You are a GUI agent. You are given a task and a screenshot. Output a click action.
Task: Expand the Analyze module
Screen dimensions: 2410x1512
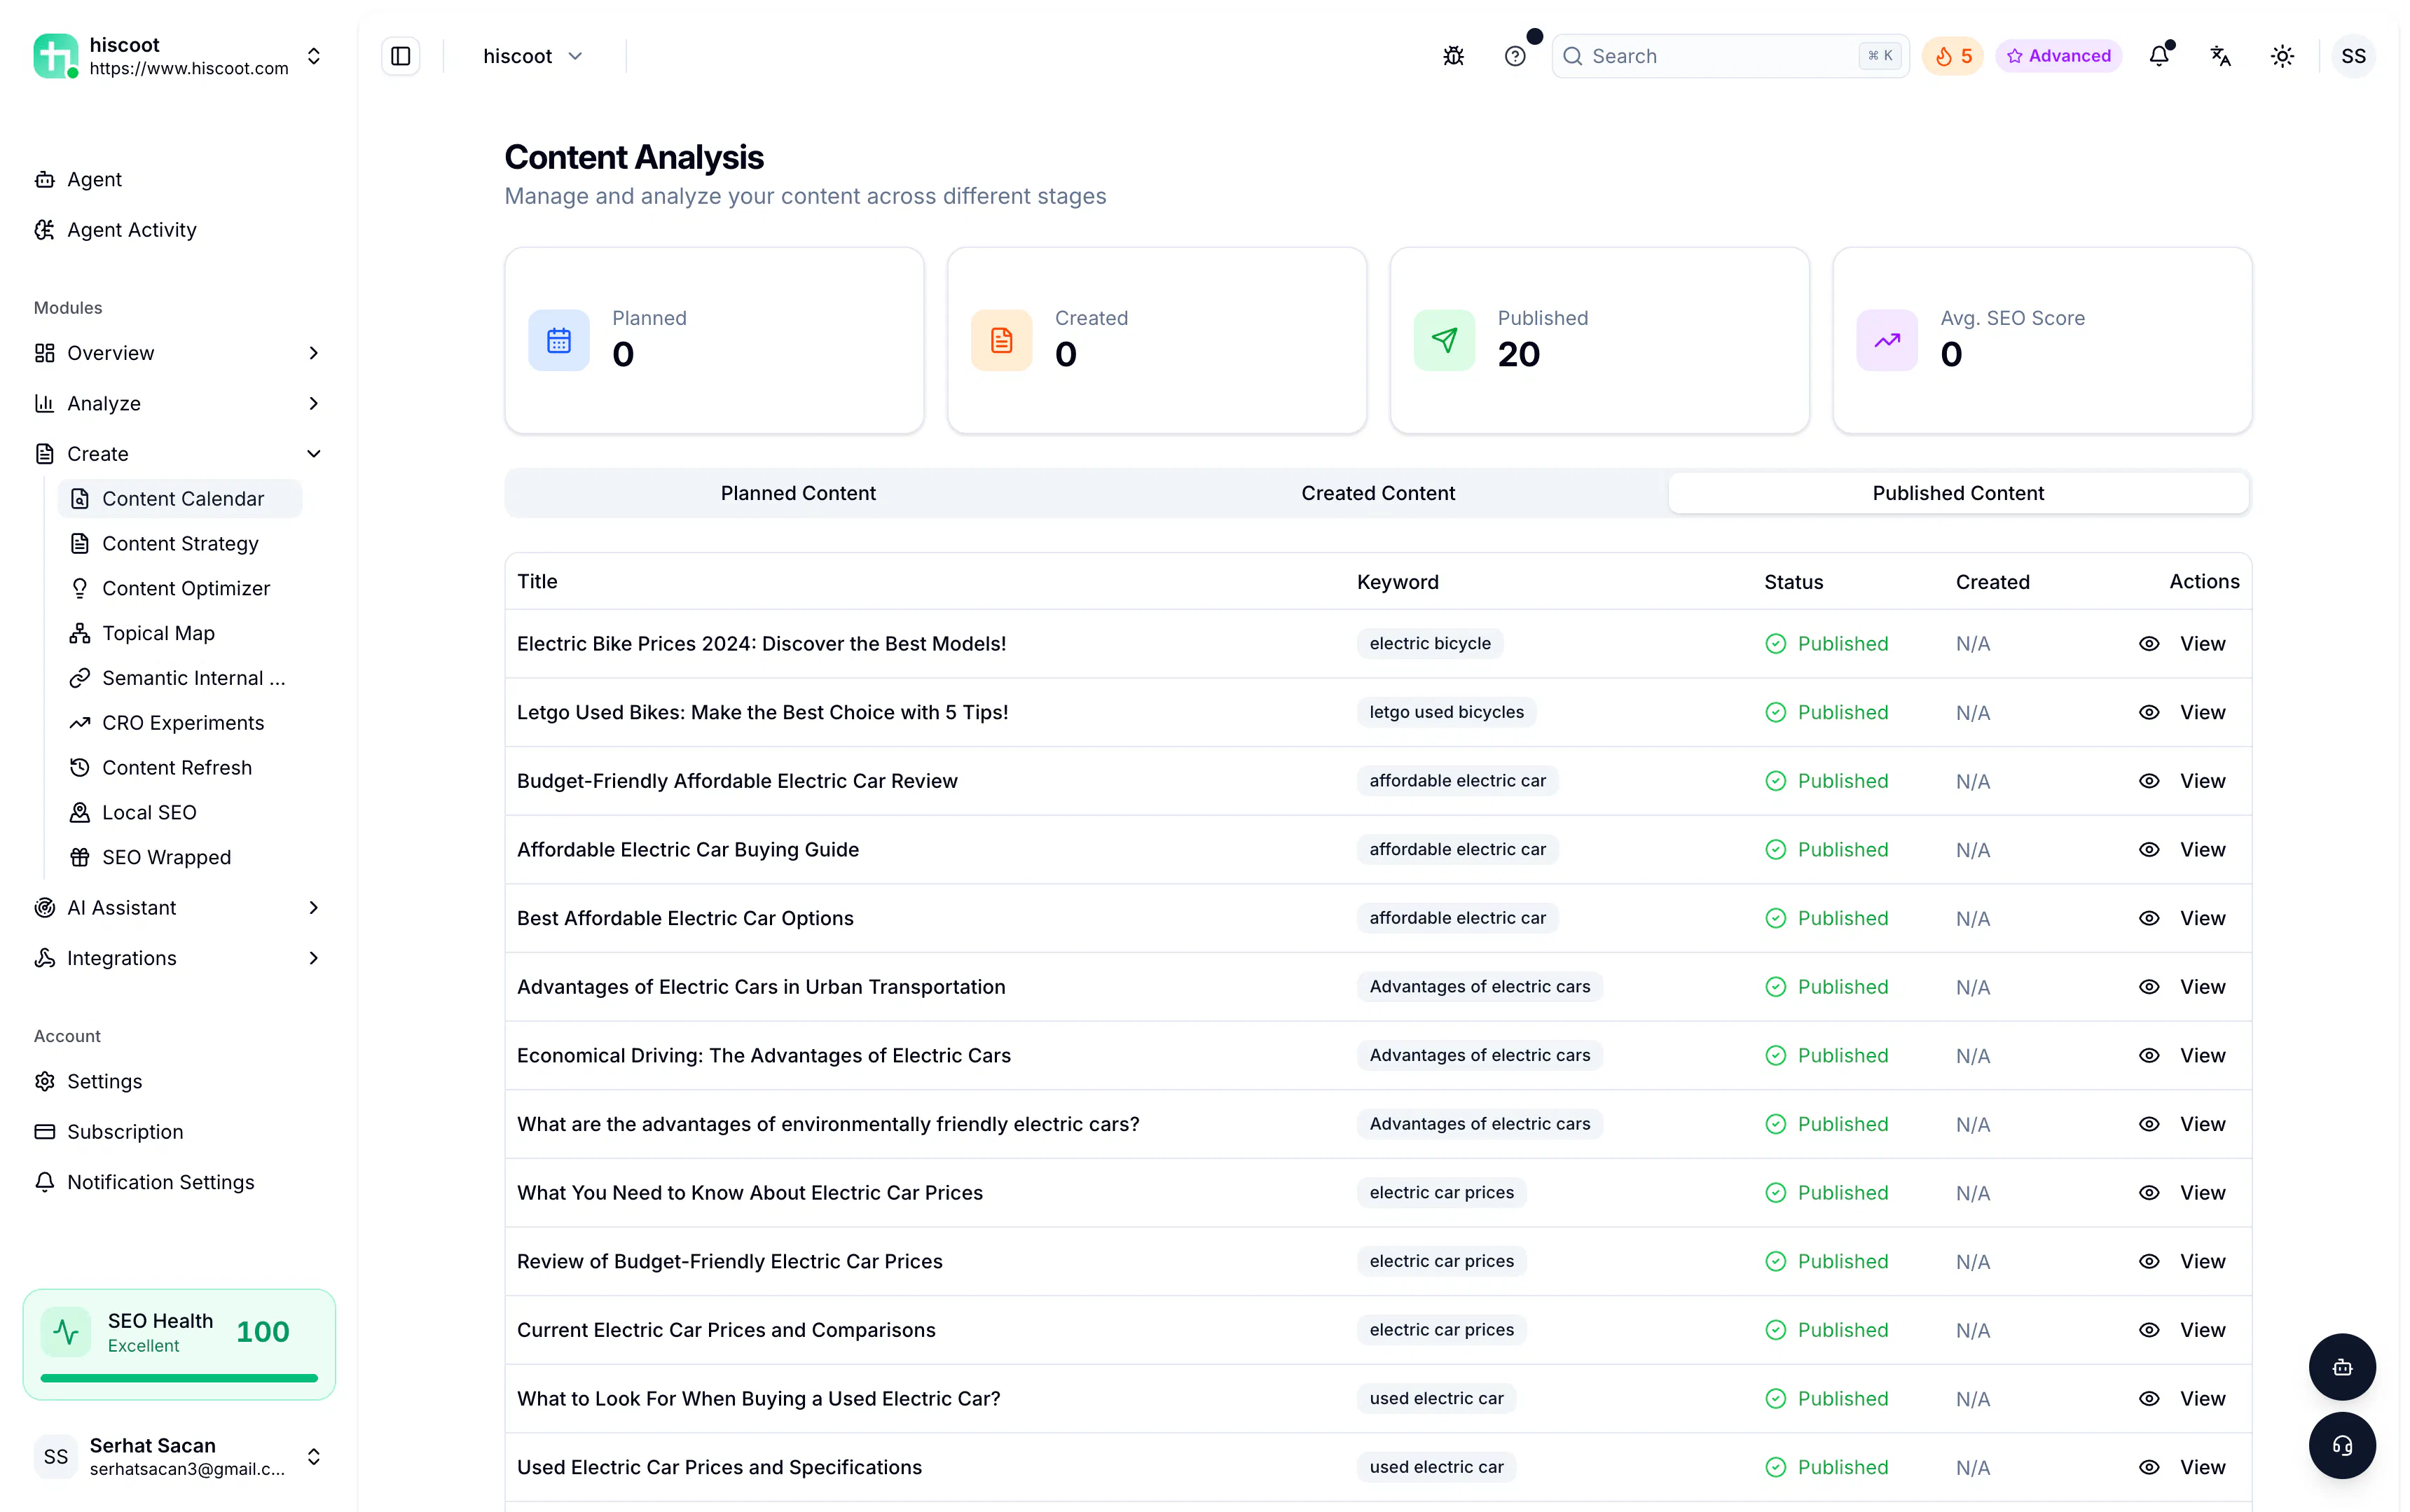(x=179, y=403)
